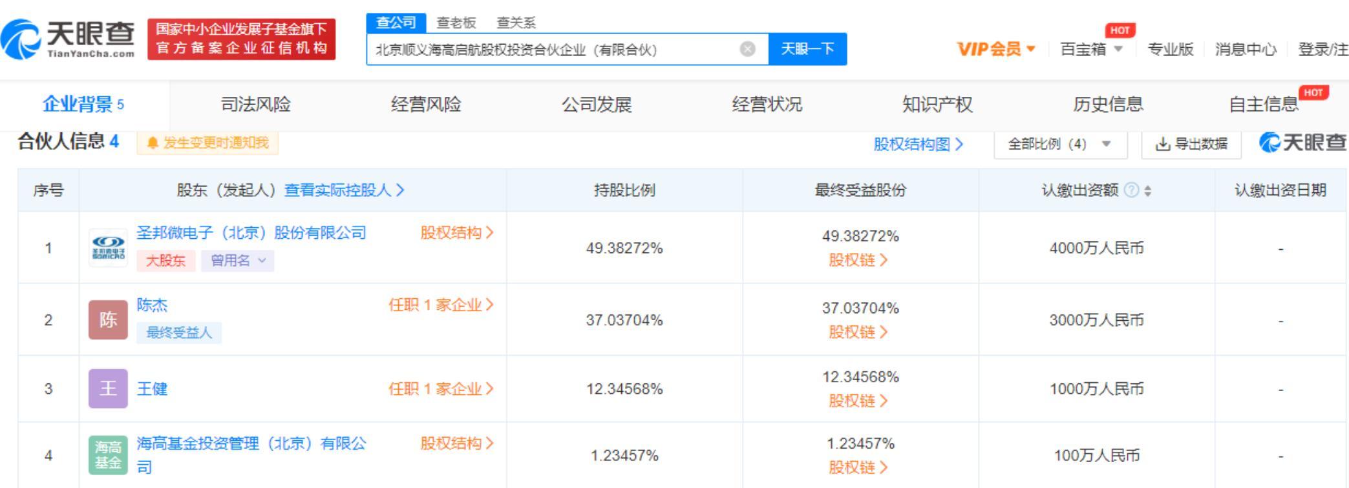Click the 大股东 tag
This screenshot has height=488, width=1349.
coord(165,260)
